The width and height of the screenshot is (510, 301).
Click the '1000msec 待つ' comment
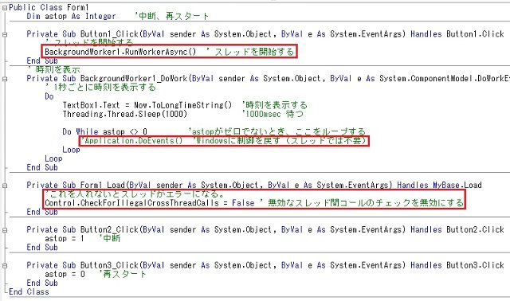273,114
